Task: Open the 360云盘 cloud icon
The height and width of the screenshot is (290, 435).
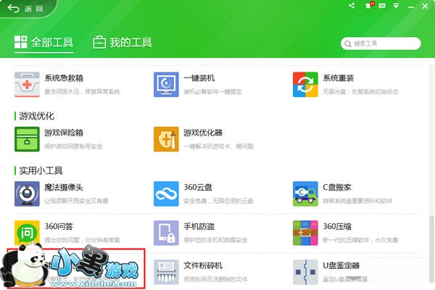Action: click(x=166, y=194)
